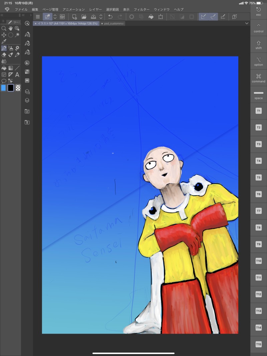Switch to the psd_custommai canvas tab
This screenshot has height=356, width=267.
pos(113,23)
